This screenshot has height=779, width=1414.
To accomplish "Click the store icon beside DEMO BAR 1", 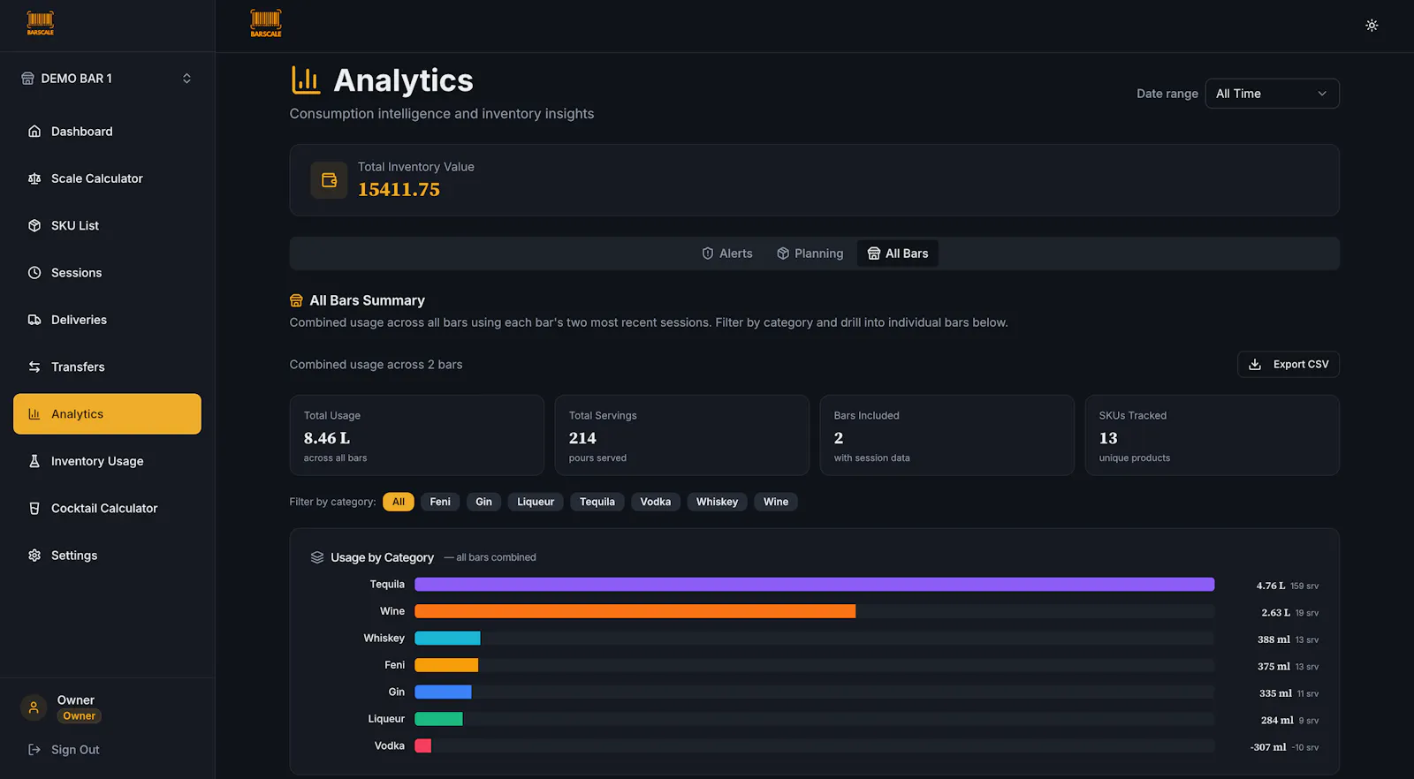I will (x=28, y=79).
